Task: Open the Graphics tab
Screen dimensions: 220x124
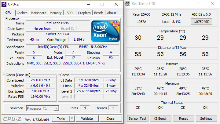Action: [84, 13]
